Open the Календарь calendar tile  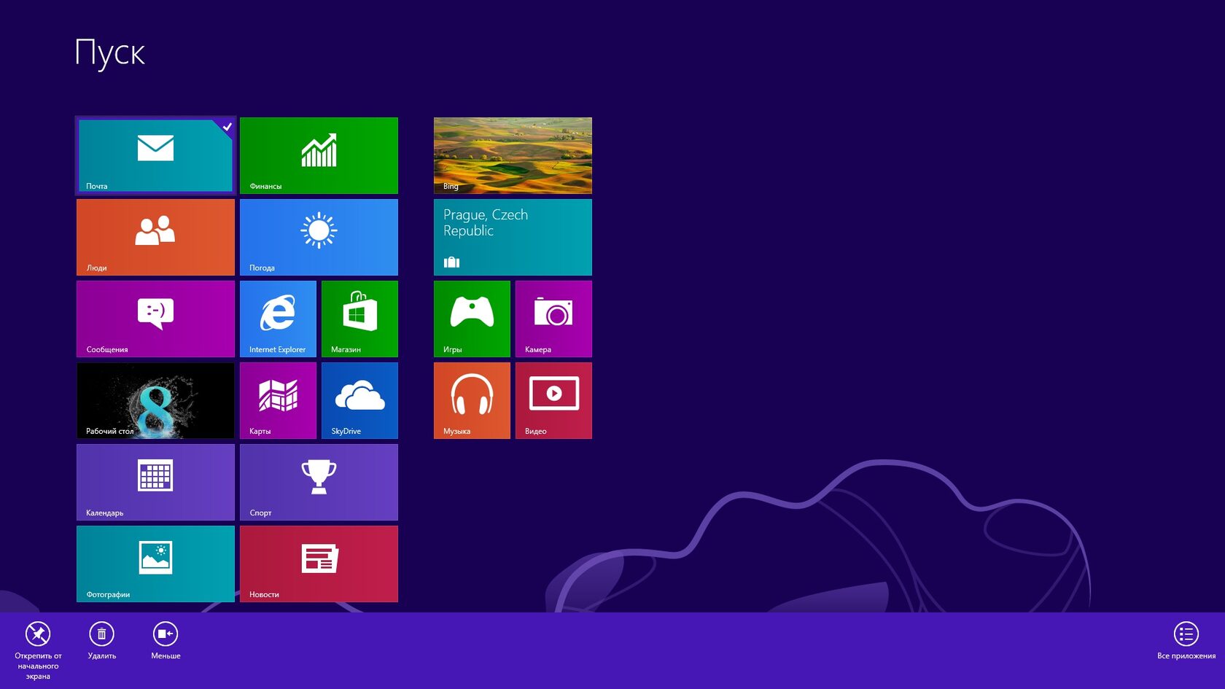155,482
